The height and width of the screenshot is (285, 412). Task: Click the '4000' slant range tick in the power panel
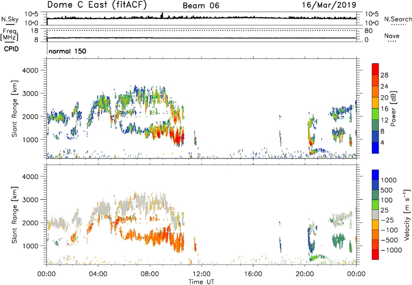tap(30, 70)
